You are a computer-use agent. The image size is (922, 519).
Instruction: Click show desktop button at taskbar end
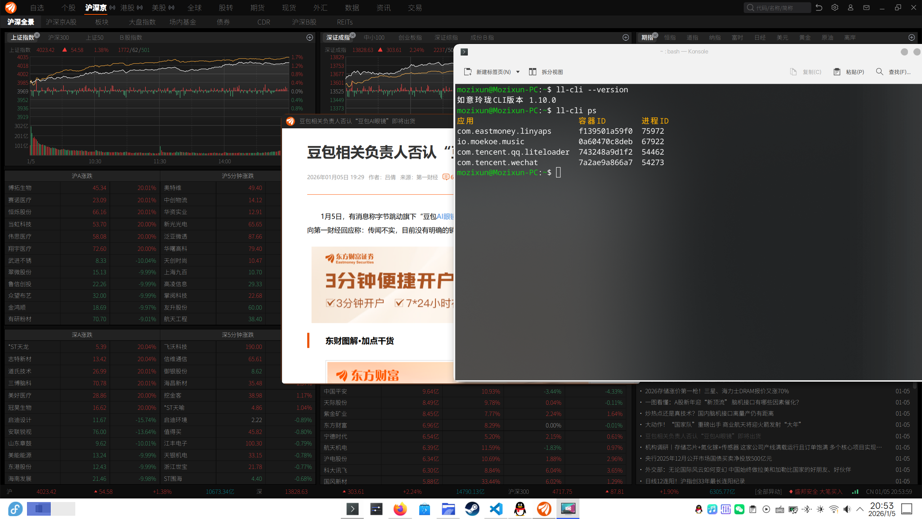[907, 509]
